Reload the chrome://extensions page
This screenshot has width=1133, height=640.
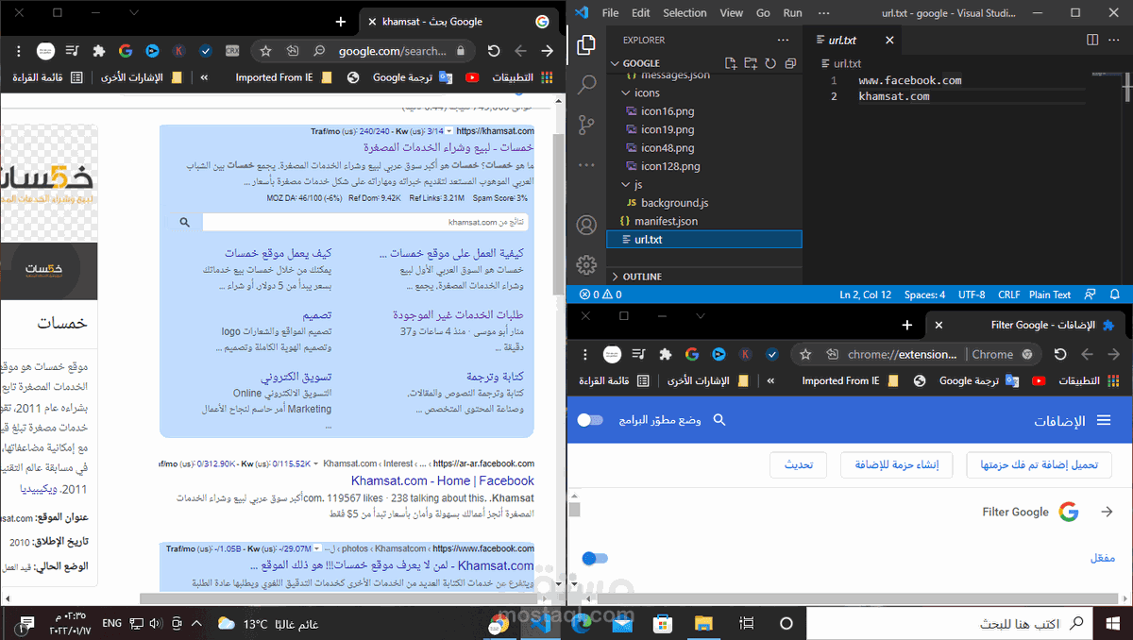tap(1060, 355)
